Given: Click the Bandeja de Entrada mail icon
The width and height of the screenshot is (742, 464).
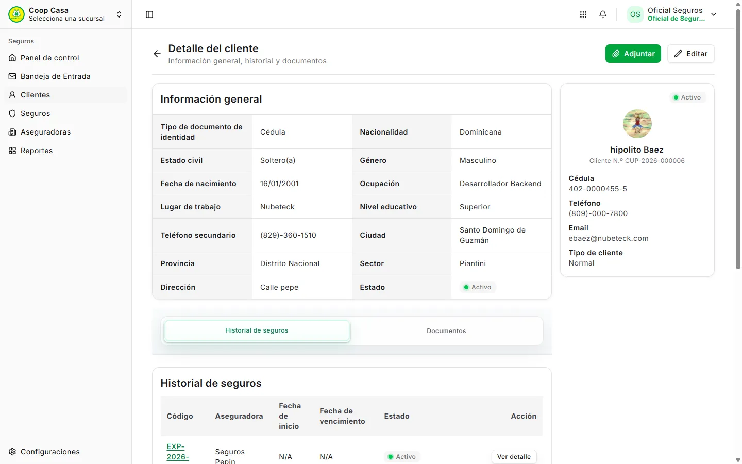Looking at the screenshot, I should point(12,76).
